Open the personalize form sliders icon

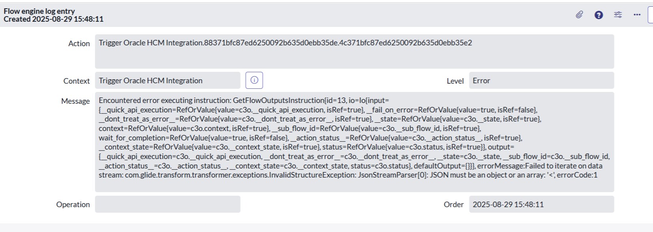(x=618, y=15)
